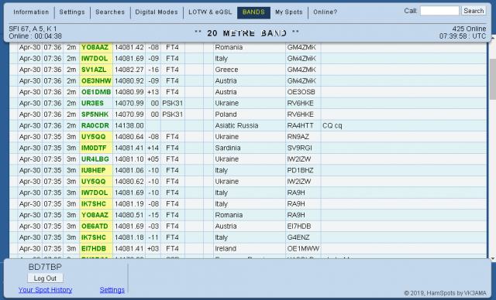Open the bottom Settings link
496x300 pixels.
pyautogui.click(x=112, y=290)
